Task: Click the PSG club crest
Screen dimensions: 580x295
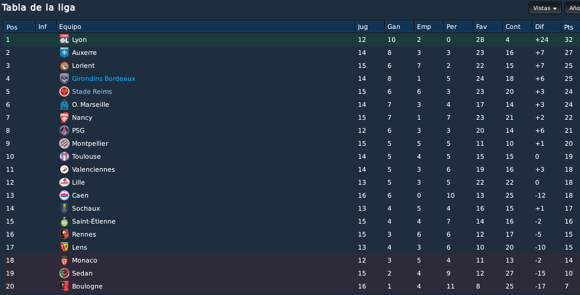Action: click(64, 130)
